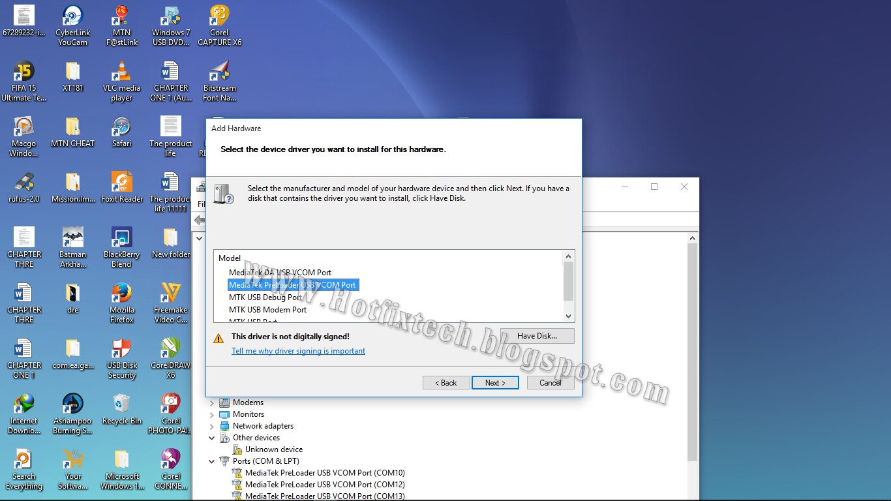The width and height of the screenshot is (891, 501).
Task: Launch Windows 7 USB DVD tool shortcut
Action: tap(171, 26)
